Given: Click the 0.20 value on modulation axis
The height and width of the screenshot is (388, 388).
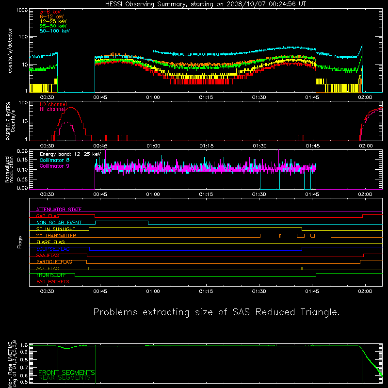Looking at the screenshot, I should click(x=22, y=151).
